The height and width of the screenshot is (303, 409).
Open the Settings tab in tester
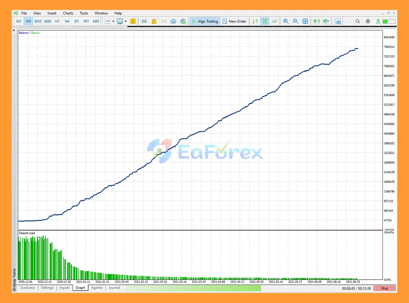(x=47, y=288)
